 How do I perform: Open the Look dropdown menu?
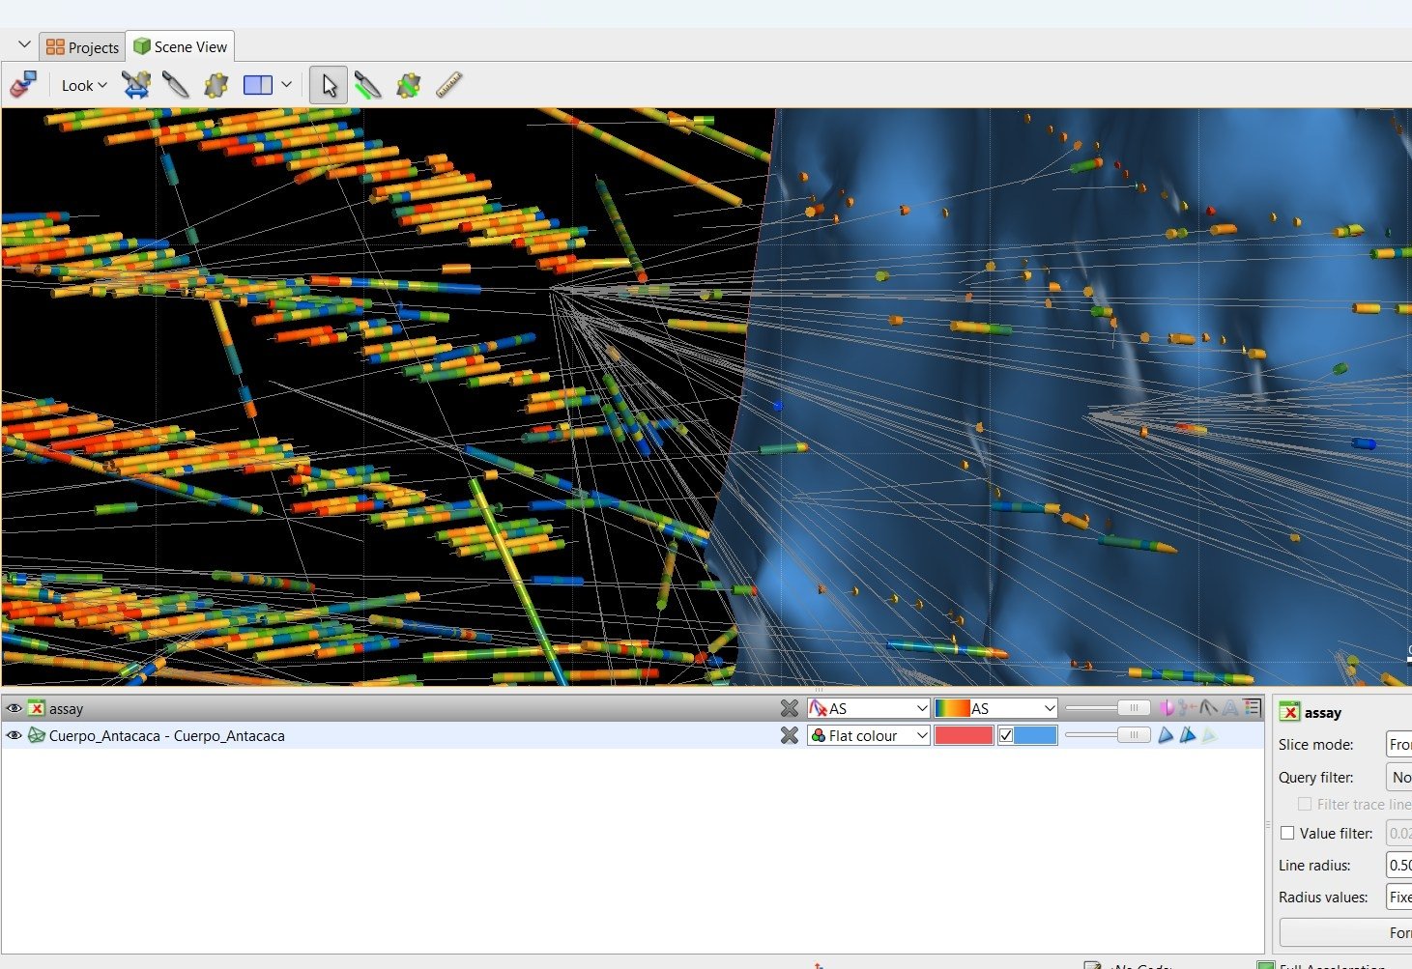[x=84, y=85]
